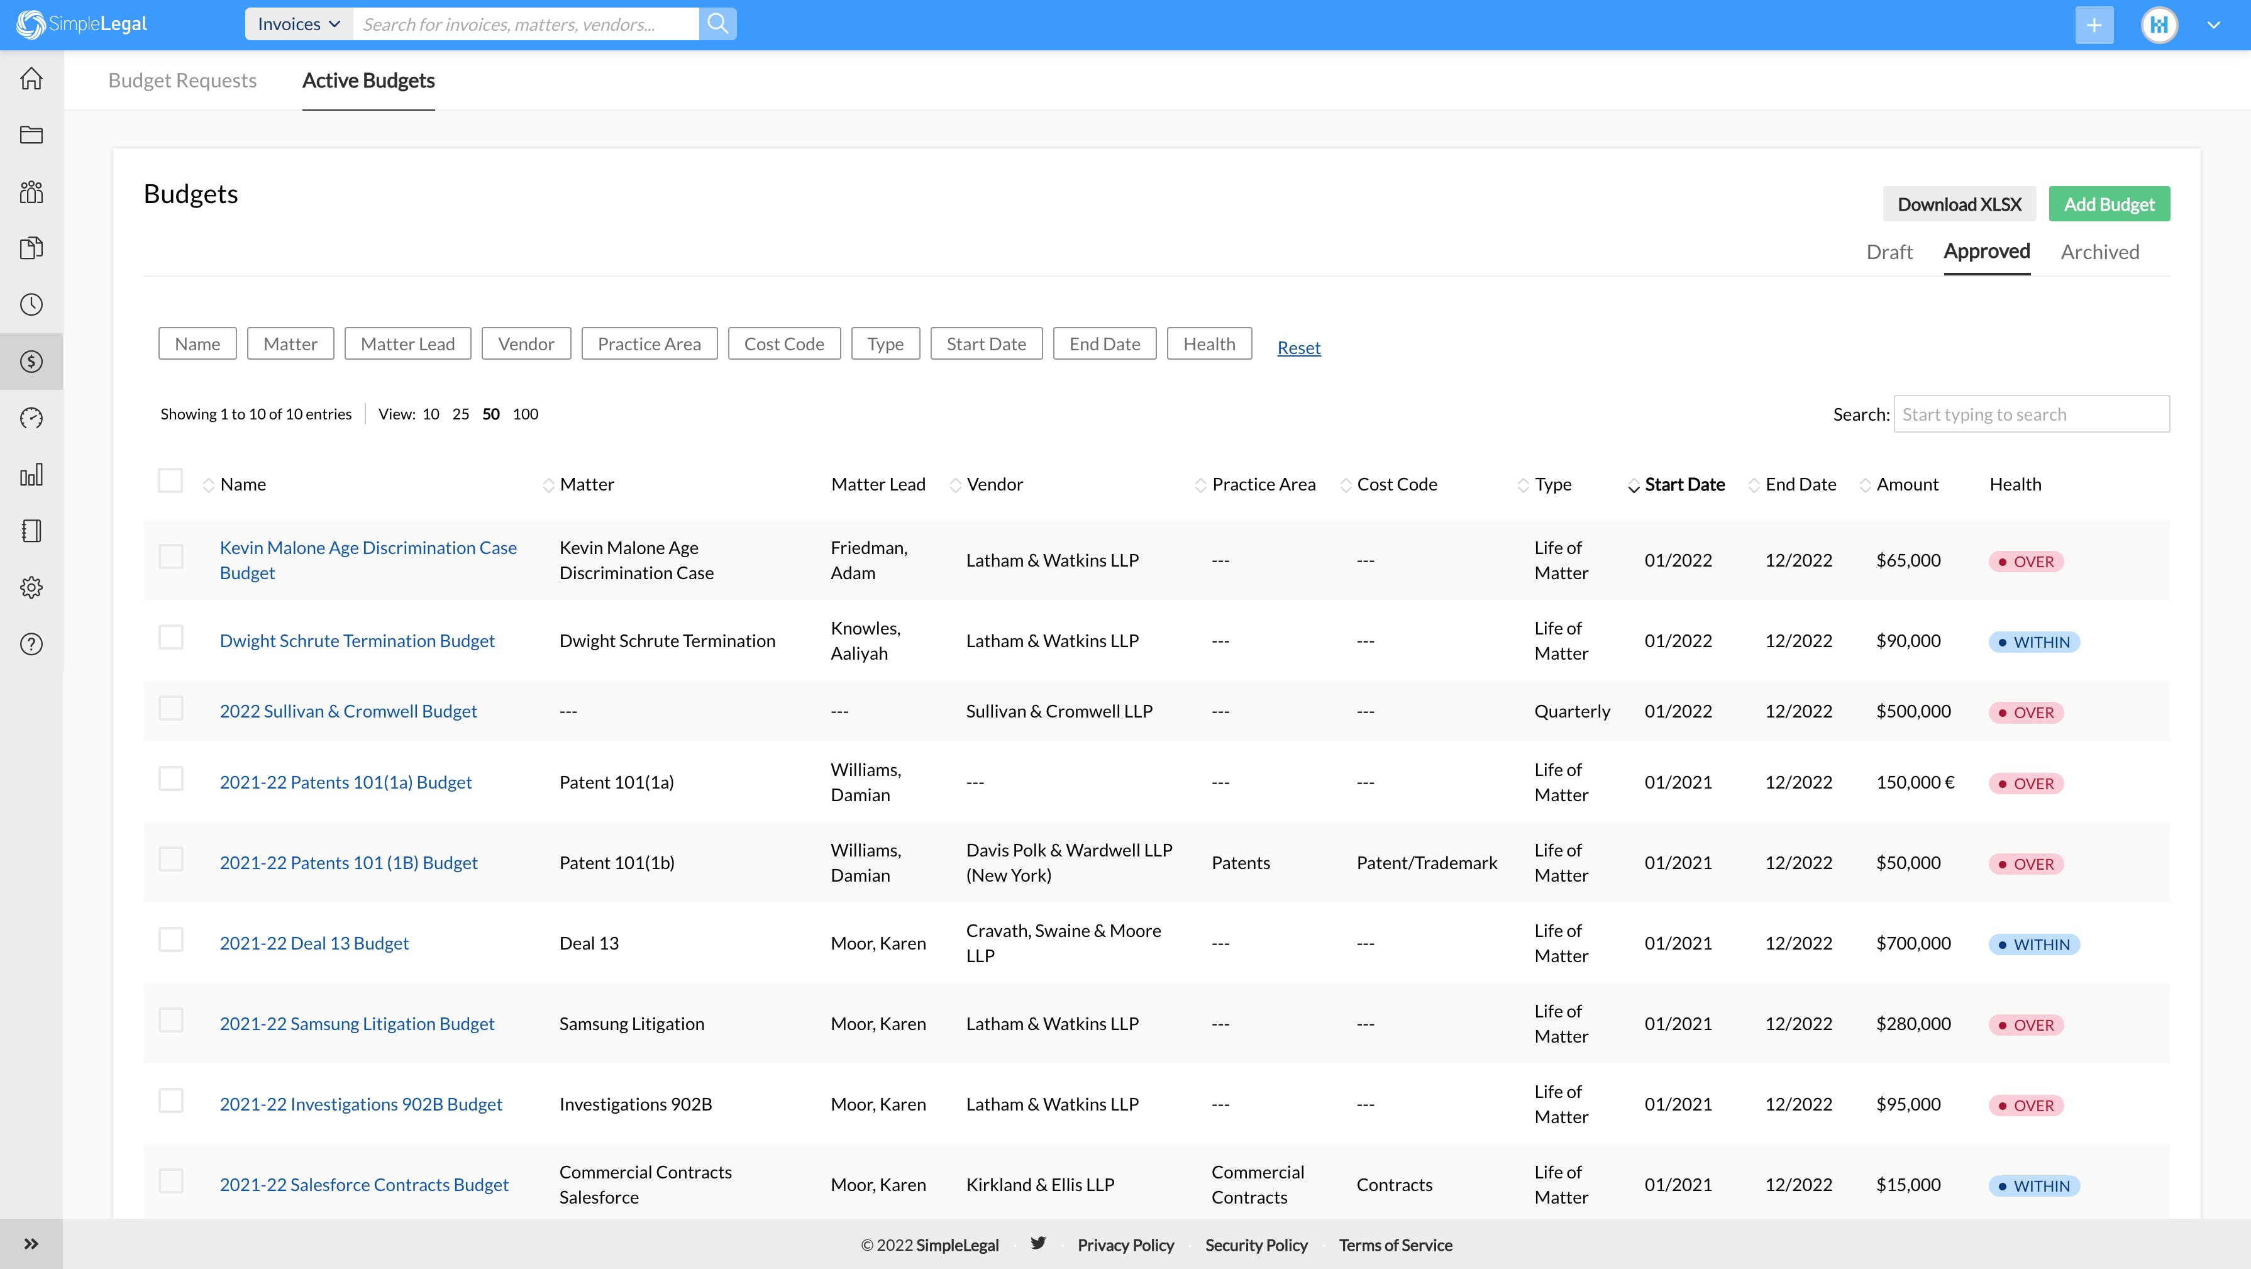Open the settings gear in the sidebar

click(x=31, y=587)
